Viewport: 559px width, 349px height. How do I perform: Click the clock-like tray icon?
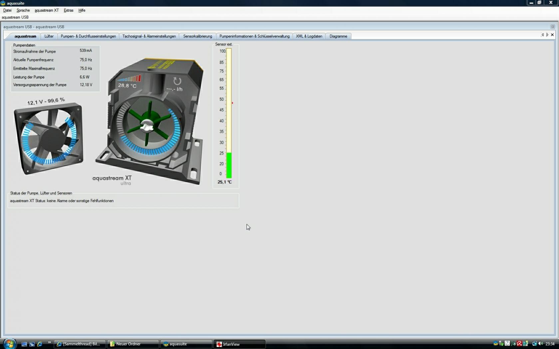(x=507, y=343)
